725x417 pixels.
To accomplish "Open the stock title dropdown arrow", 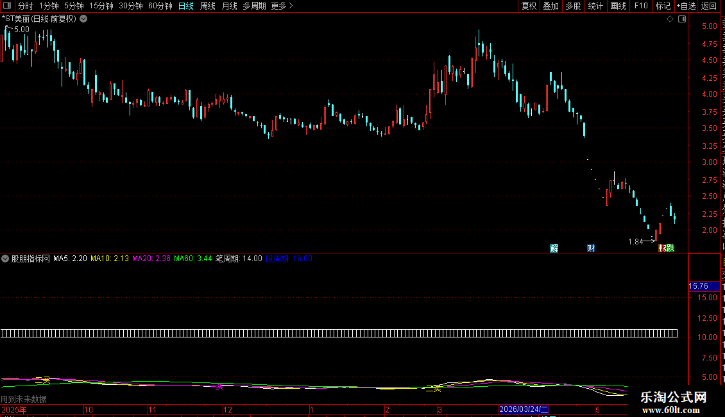I will click(x=83, y=19).
